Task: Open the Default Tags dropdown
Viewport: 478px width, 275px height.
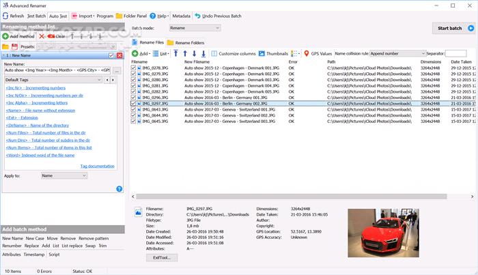Action: (x=53, y=80)
